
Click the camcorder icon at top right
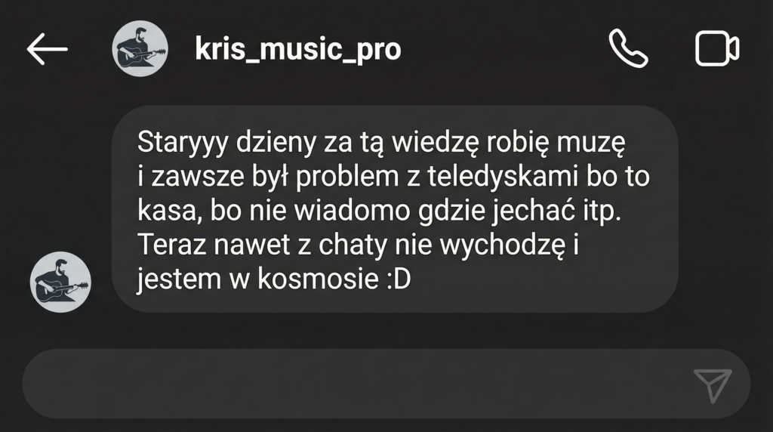tap(717, 48)
